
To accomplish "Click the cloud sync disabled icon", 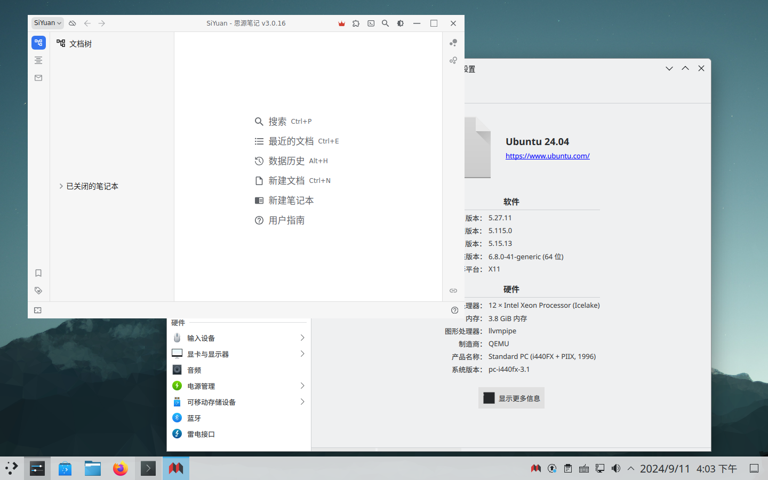I will click(x=73, y=23).
